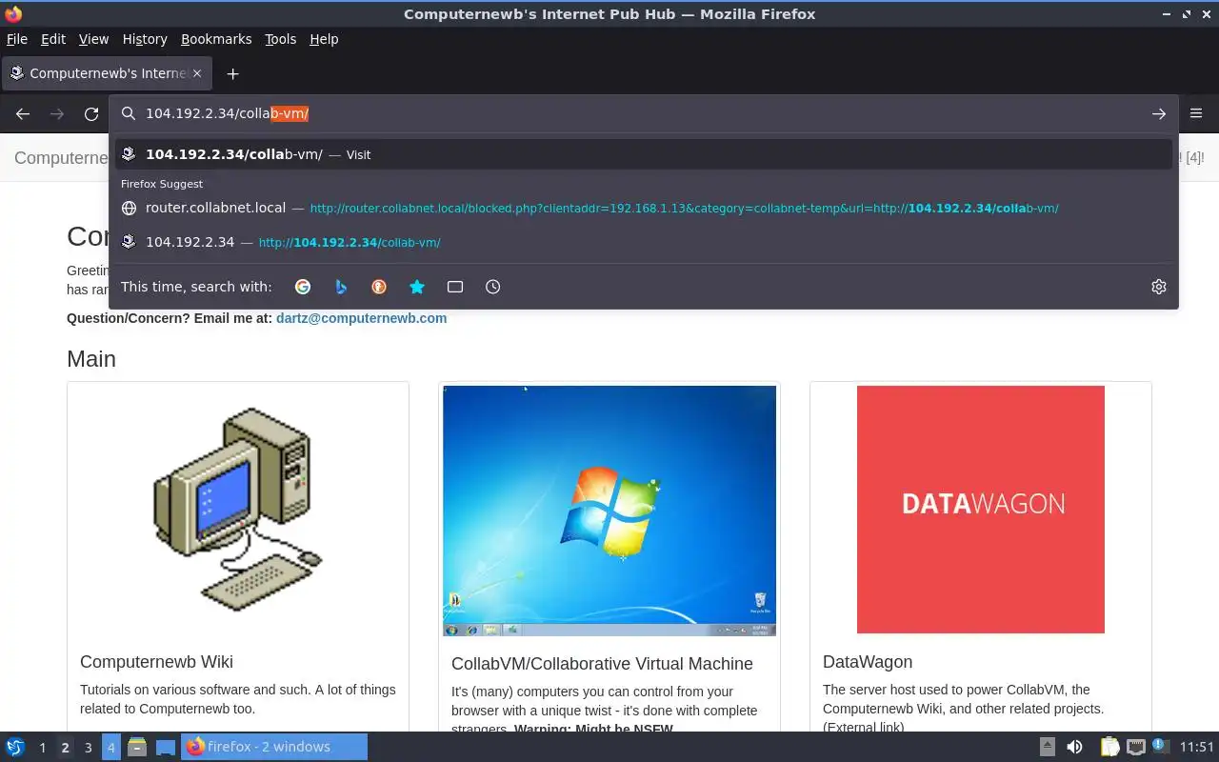Search open tabs via the tab icon
Screen dimensions: 1219x762
pyautogui.click(x=455, y=287)
